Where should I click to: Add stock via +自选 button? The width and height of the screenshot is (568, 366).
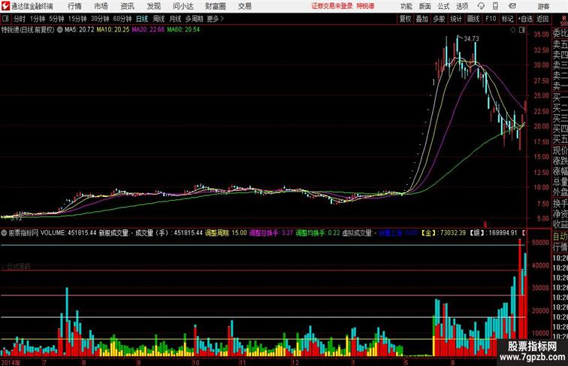coord(525,19)
